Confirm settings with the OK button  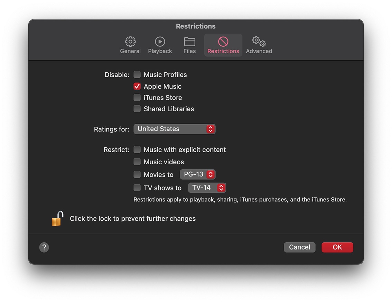pyautogui.click(x=337, y=247)
